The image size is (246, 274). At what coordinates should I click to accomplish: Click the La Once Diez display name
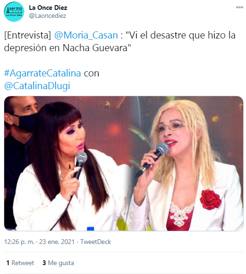48,8
